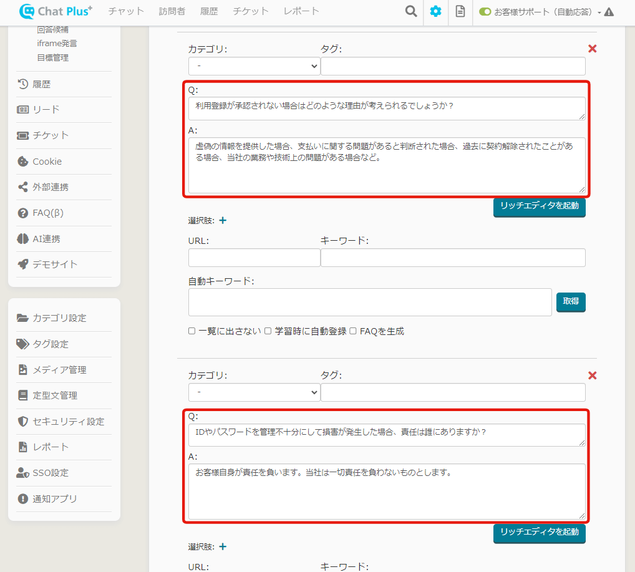Open the お客様サポート account dropdown arrow
Viewport: 635px width, 572px height.
[x=599, y=12]
